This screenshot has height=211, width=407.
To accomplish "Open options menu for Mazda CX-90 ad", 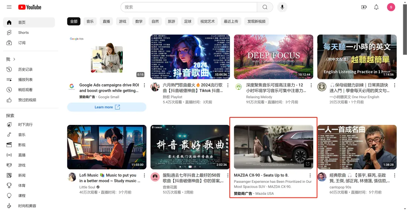I will point(310,176).
